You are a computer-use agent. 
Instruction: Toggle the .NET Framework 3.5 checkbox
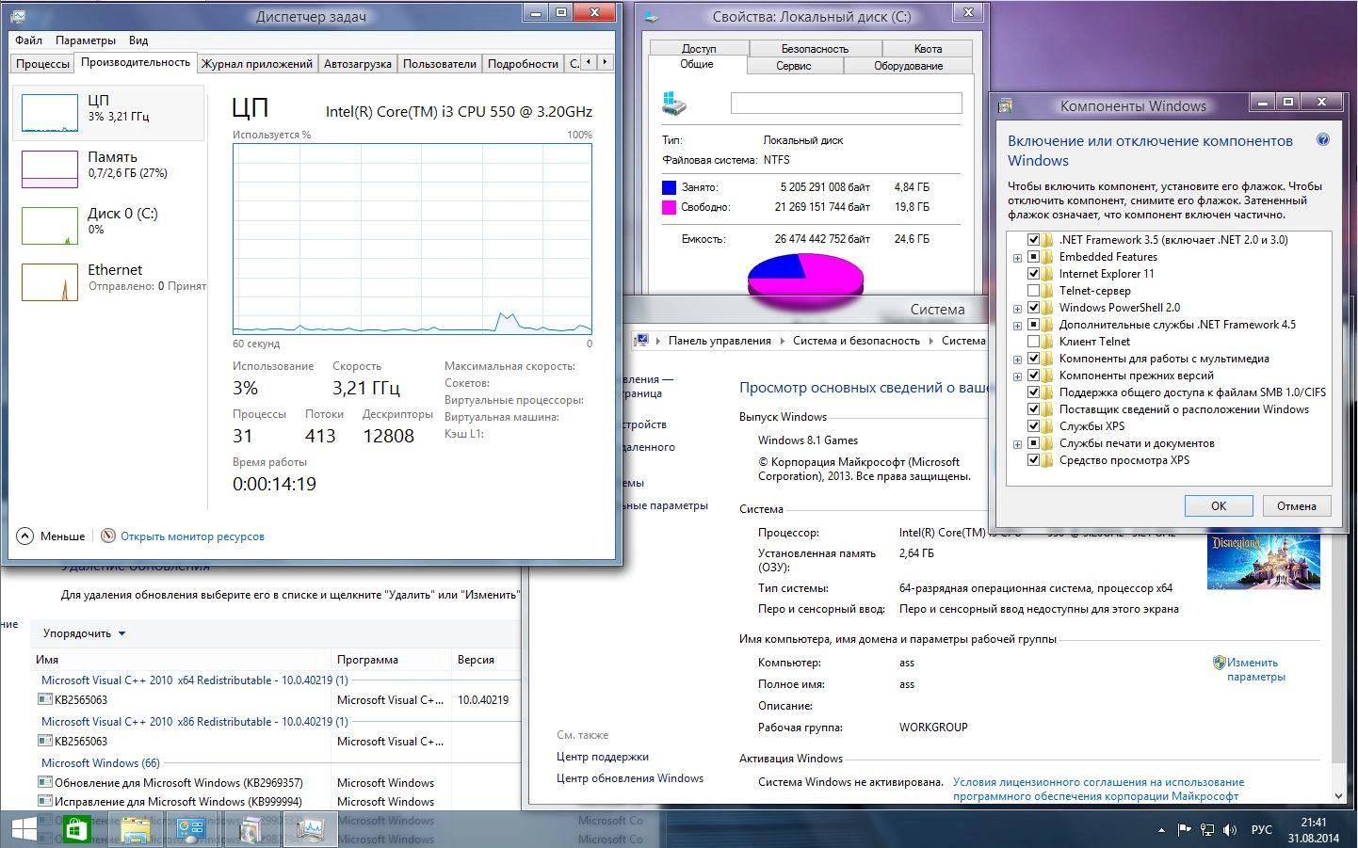tap(1033, 240)
